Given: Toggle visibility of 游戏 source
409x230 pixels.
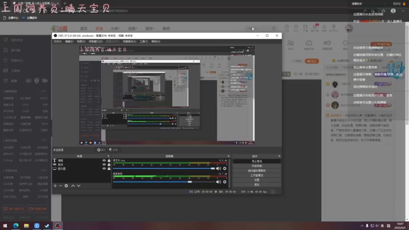Looking at the screenshot, I should coord(104,165).
